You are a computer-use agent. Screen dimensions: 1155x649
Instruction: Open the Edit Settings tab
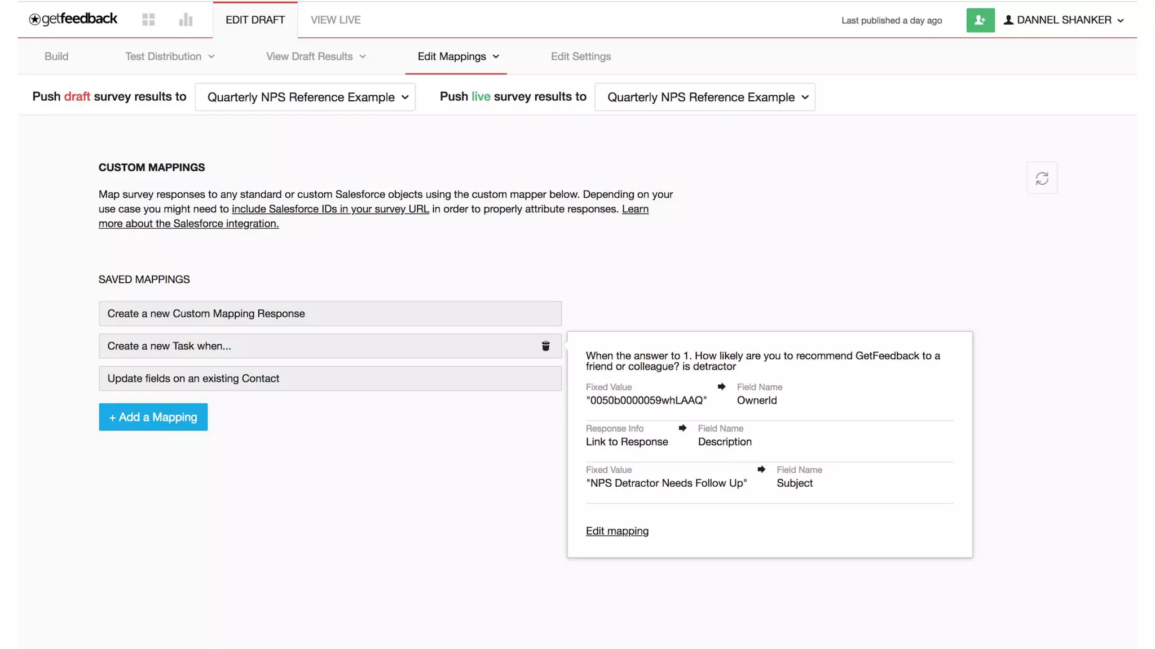(580, 56)
